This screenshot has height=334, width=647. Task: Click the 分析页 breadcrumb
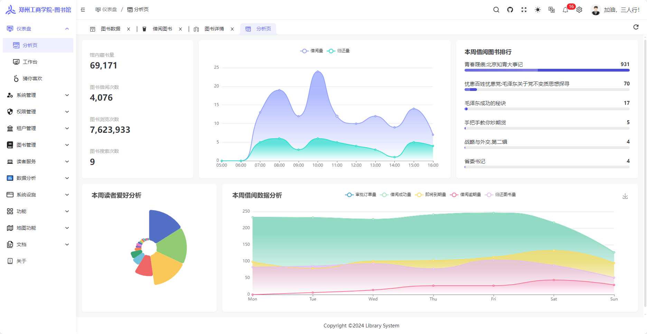click(138, 10)
